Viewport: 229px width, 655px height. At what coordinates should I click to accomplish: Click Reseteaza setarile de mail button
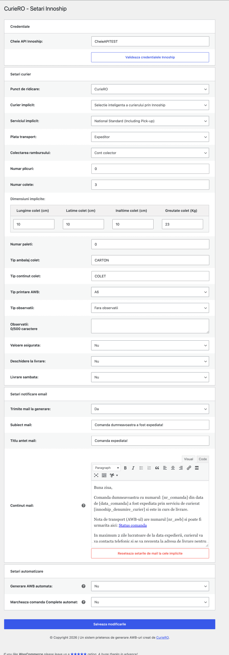coord(150,553)
